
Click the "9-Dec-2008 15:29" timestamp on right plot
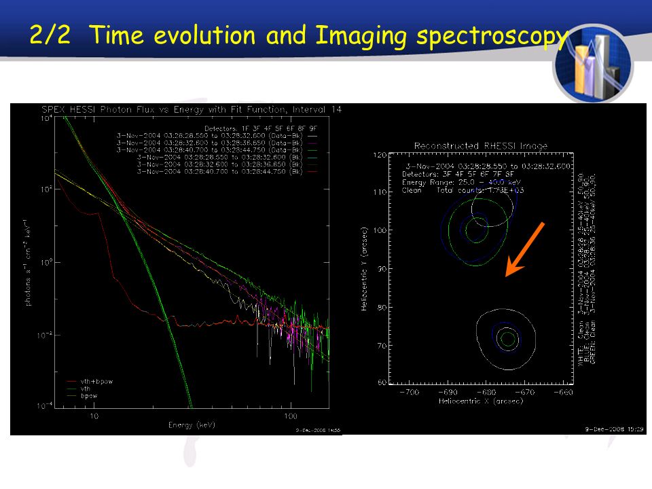[614, 429]
